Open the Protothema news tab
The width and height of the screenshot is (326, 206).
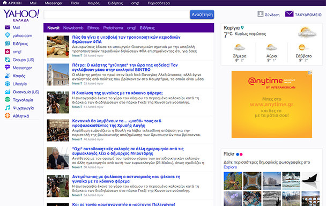point(113,28)
